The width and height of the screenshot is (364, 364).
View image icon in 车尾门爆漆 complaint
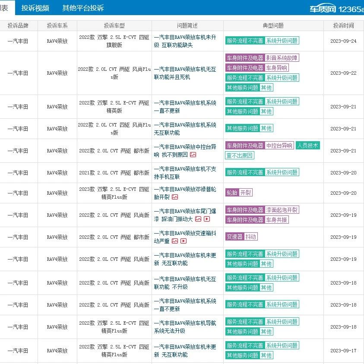(x=198, y=219)
